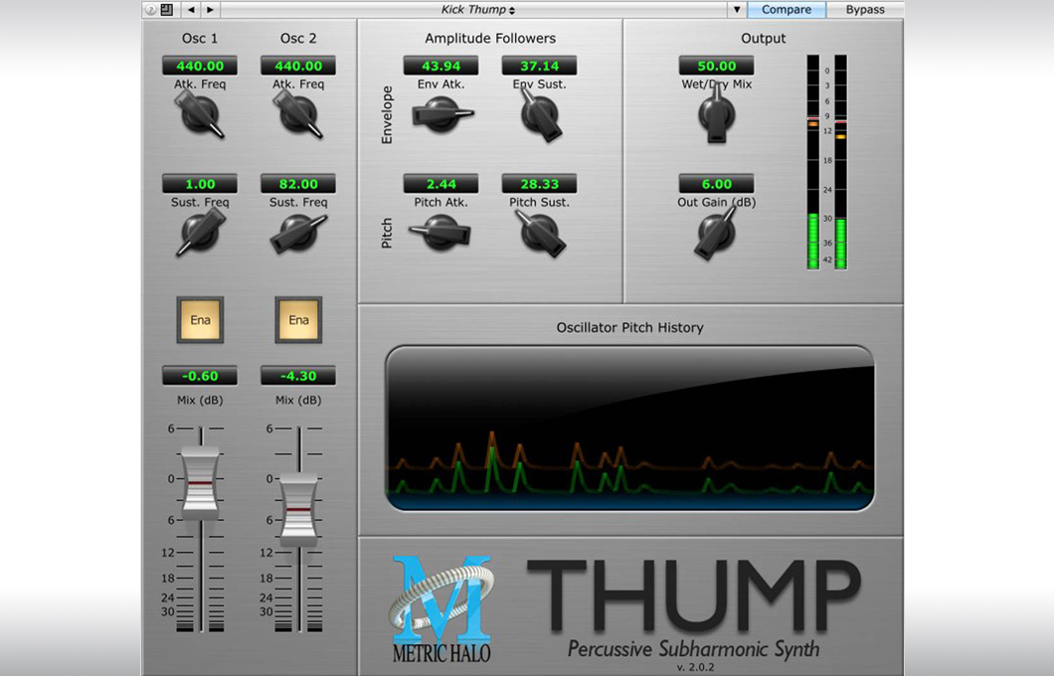The width and height of the screenshot is (1054, 676).
Task: Click the Osc 2 heading
Action: coord(297,39)
